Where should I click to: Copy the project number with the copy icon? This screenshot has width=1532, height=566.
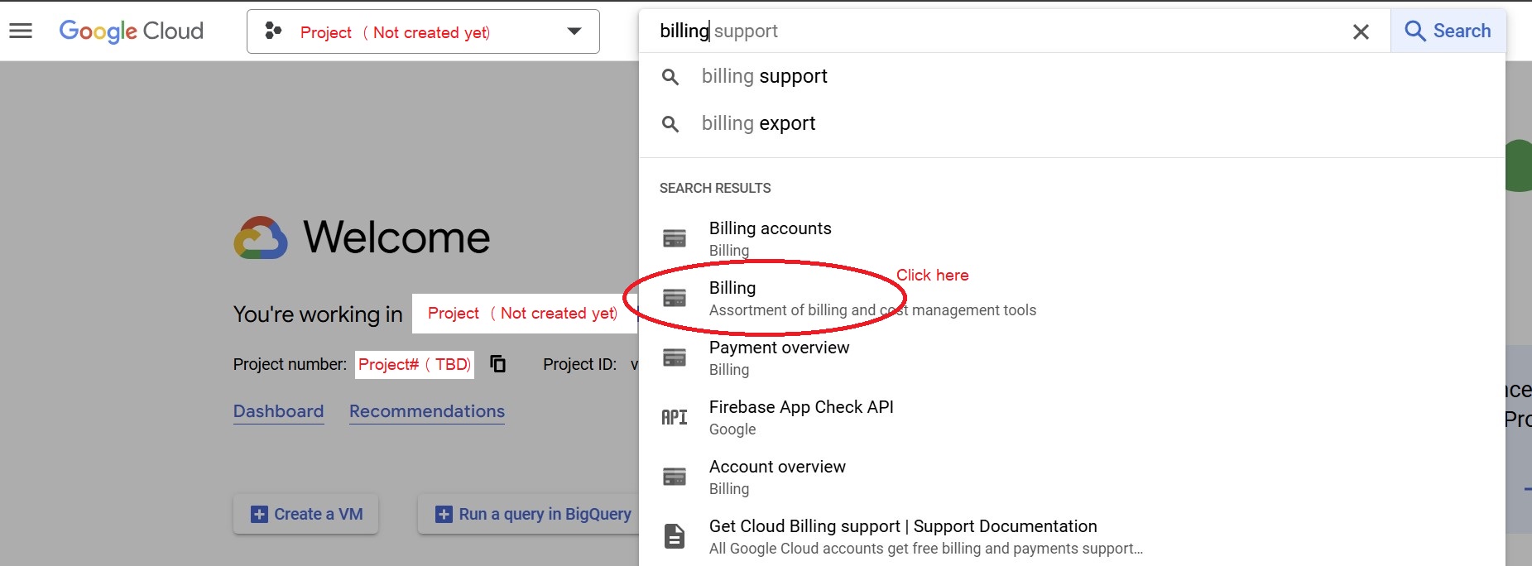click(x=497, y=364)
